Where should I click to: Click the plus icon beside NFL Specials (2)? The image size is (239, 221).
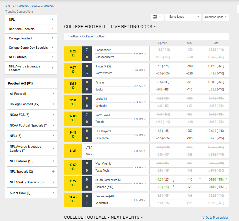click(53, 172)
